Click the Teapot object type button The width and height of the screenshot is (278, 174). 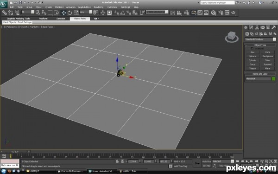pyautogui.click(x=253, y=69)
